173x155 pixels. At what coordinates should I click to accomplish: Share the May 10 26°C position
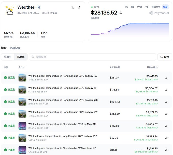tap(166, 78)
